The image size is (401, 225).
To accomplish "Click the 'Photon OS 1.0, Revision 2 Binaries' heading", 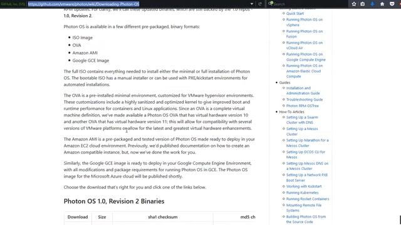I will (114, 201).
